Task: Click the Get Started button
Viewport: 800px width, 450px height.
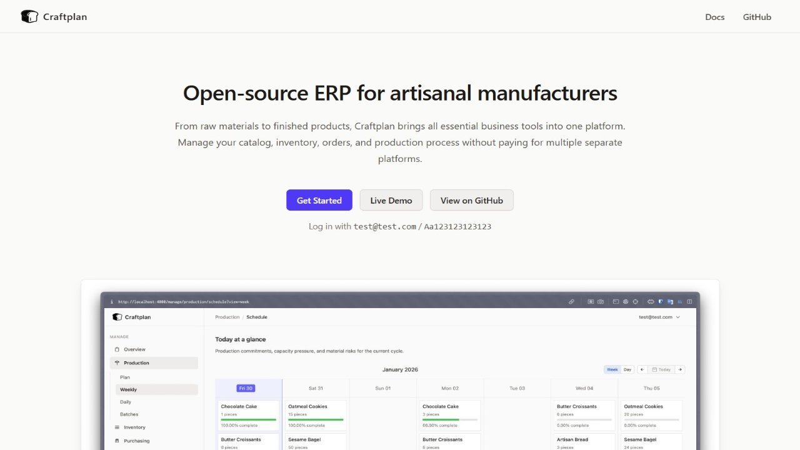Action: tap(319, 200)
